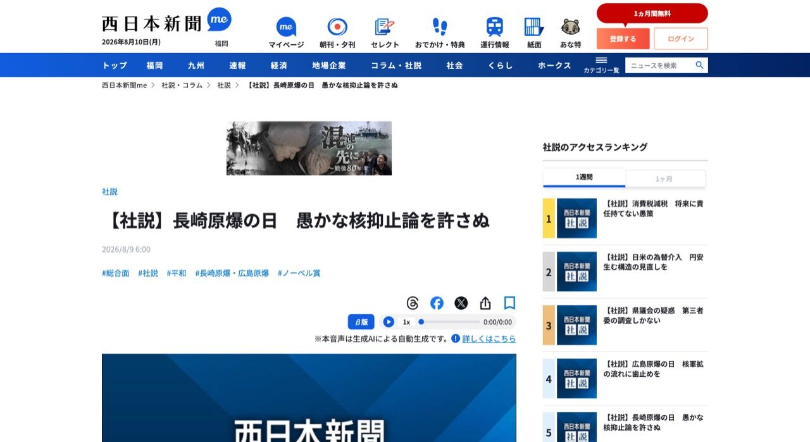The width and height of the screenshot is (810, 442).
Task: Share article on X
Action: coord(461,303)
